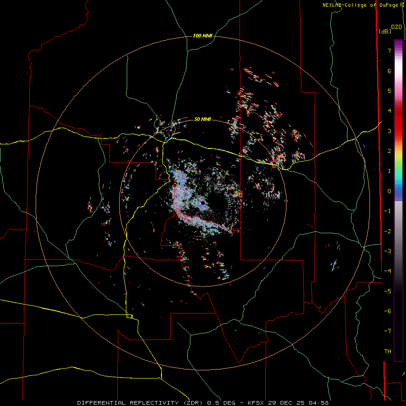This screenshot has height=406, width=406.
Task: Click the -7 value on the dB scale
Action: 388,331
